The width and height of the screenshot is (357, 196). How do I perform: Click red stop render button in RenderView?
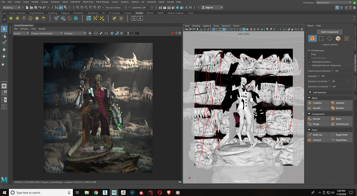point(172,33)
